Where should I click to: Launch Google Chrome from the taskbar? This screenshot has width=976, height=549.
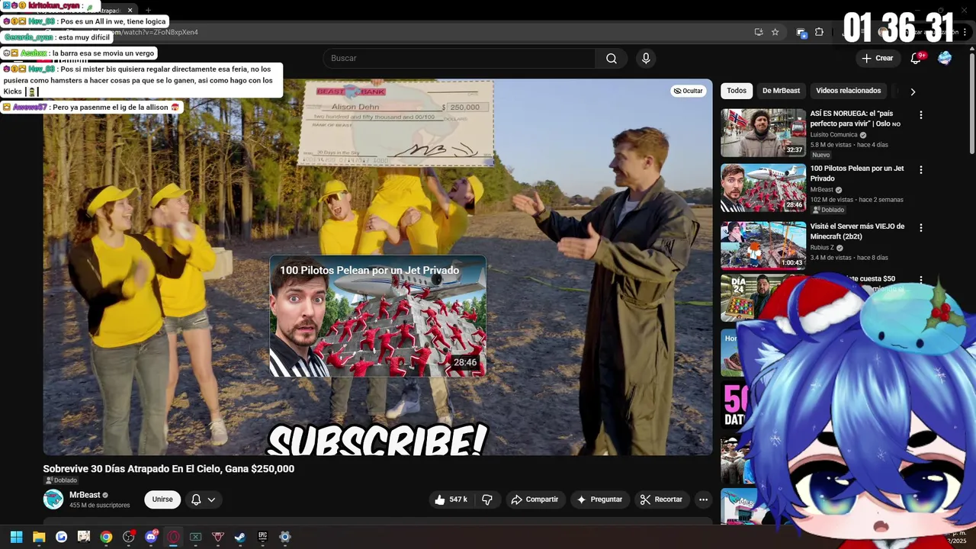click(x=106, y=537)
